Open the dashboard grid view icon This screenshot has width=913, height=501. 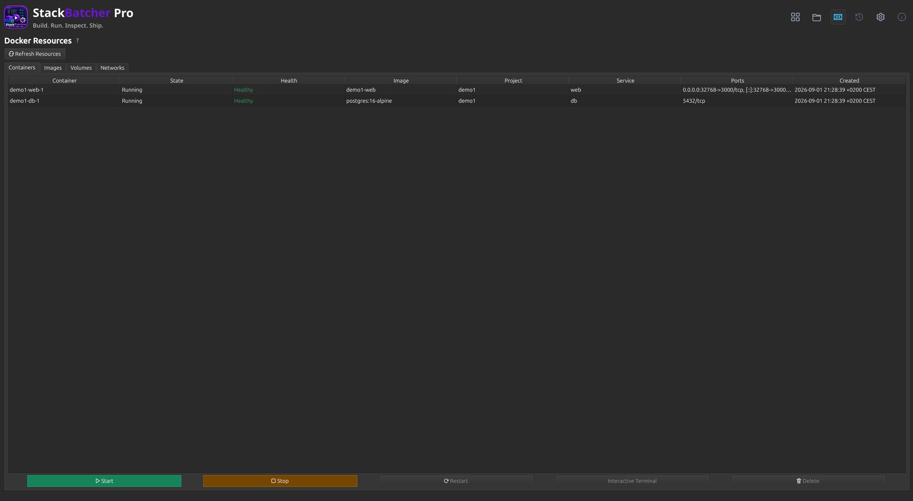795,17
